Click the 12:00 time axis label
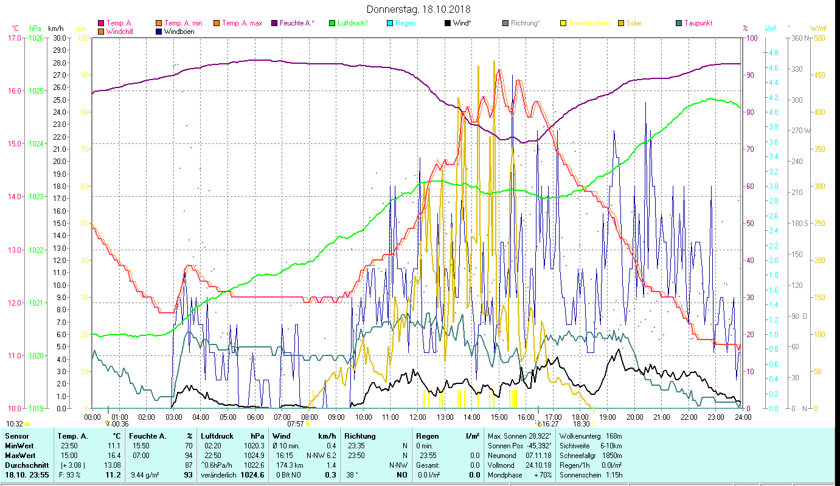The width and height of the screenshot is (840, 486). [418, 417]
